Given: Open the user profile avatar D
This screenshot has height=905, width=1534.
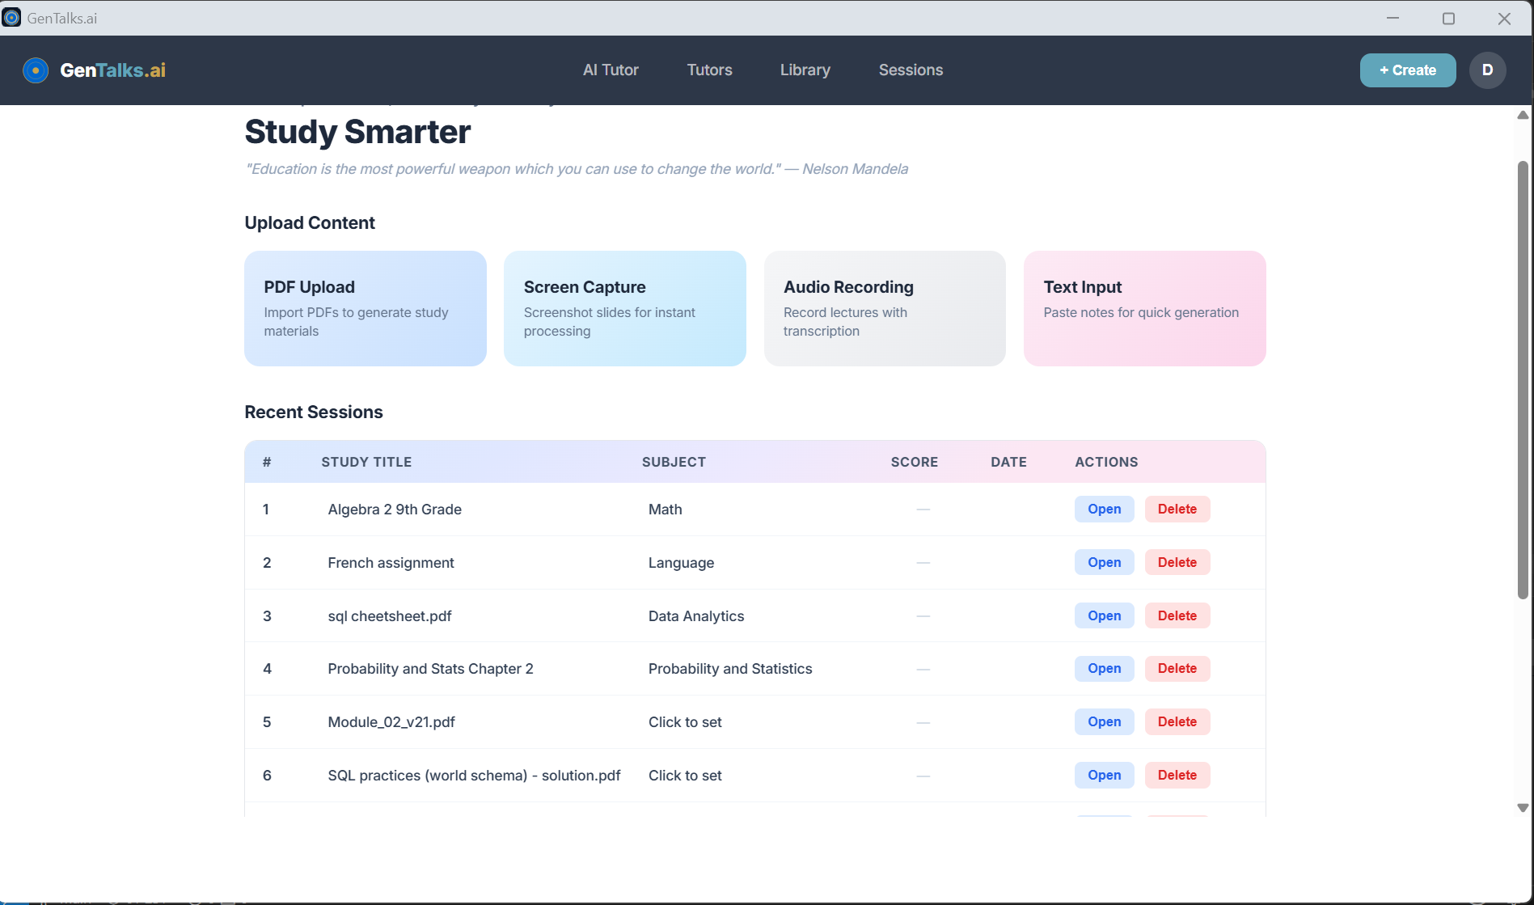Looking at the screenshot, I should [1486, 70].
